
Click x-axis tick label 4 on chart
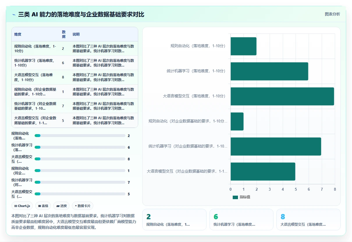pyautogui.click(x=283, y=189)
